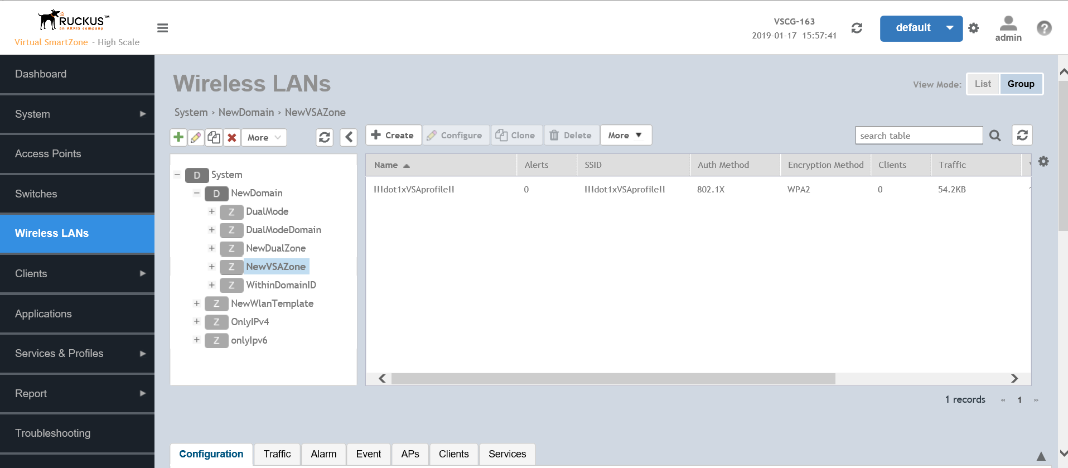Open the hamburger menu in the header
Viewport: 1068px width, 468px height.
(x=163, y=28)
